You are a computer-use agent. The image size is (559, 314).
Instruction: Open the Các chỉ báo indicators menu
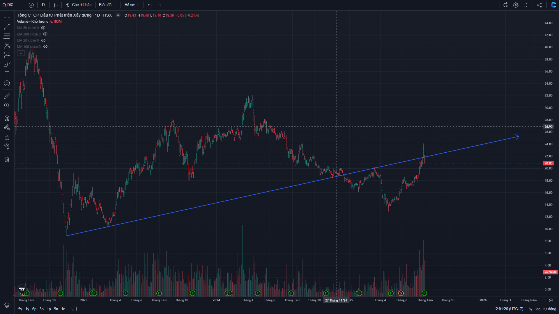(x=79, y=5)
